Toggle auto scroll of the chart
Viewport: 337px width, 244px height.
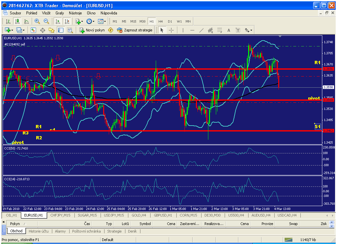57,21
